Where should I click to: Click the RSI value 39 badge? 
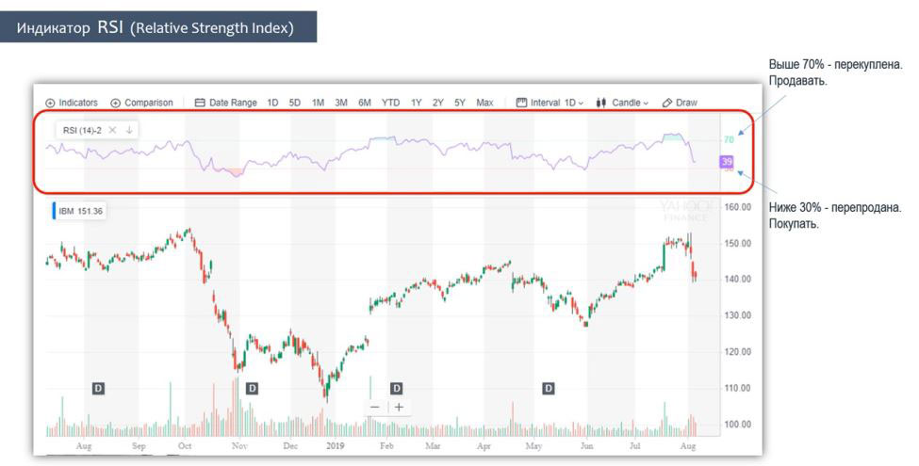(726, 162)
